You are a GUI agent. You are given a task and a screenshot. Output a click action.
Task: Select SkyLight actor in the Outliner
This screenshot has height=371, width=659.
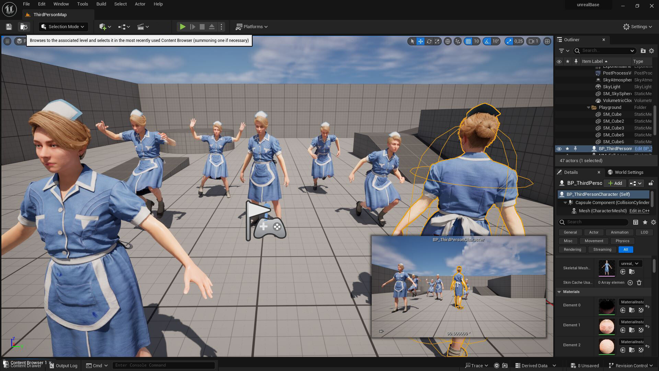click(611, 87)
